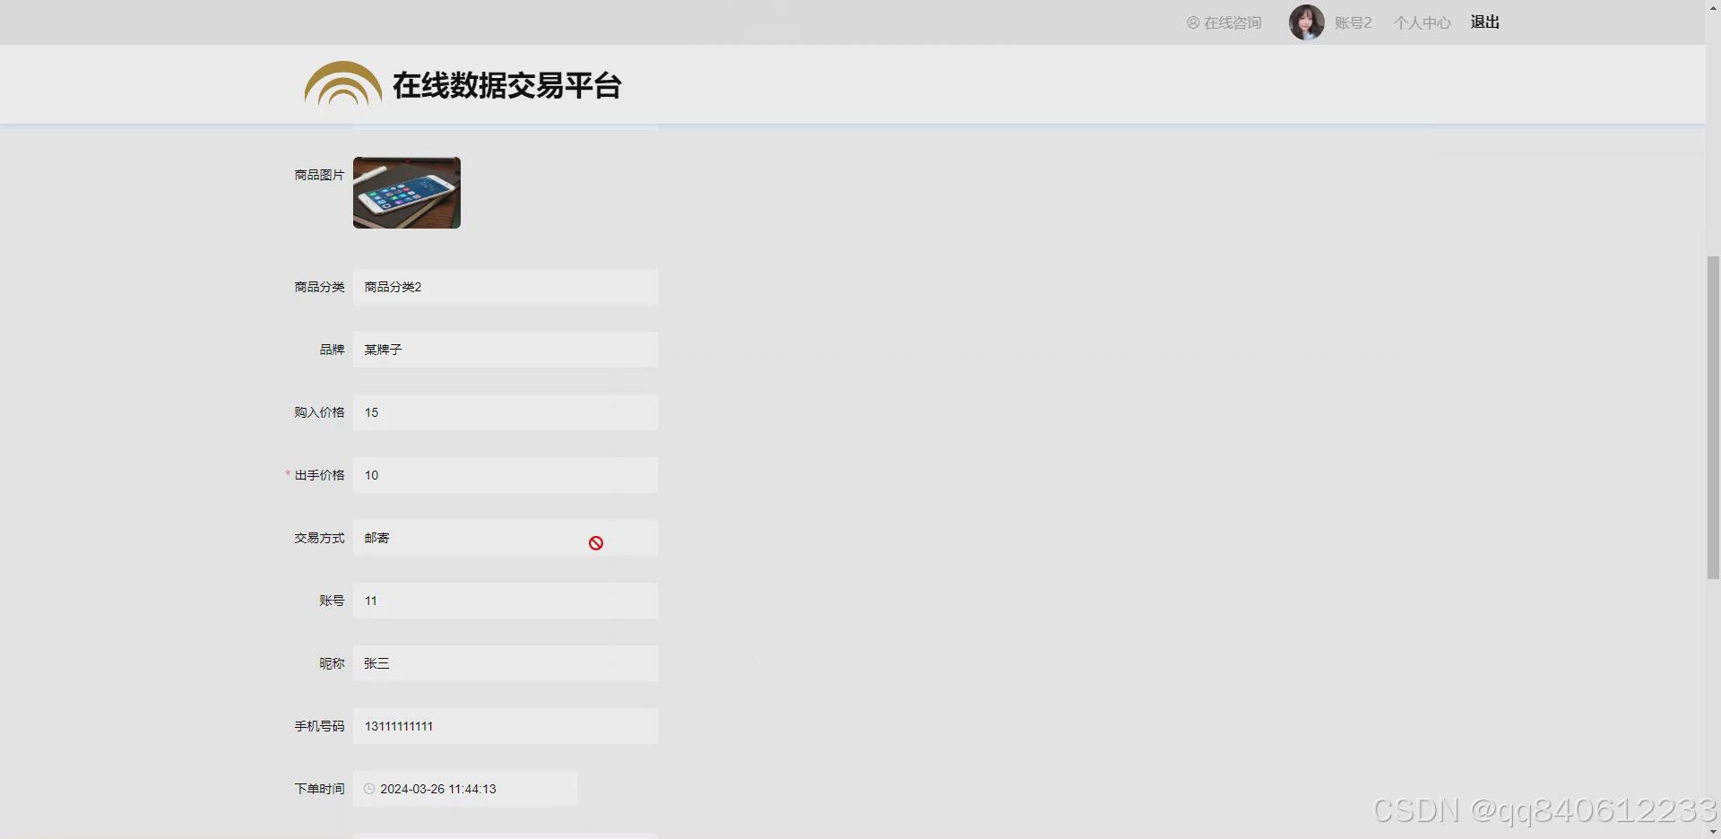1721x839 pixels.
Task: Select the 品牌 field showing 某牌子
Action: [x=506, y=350]
